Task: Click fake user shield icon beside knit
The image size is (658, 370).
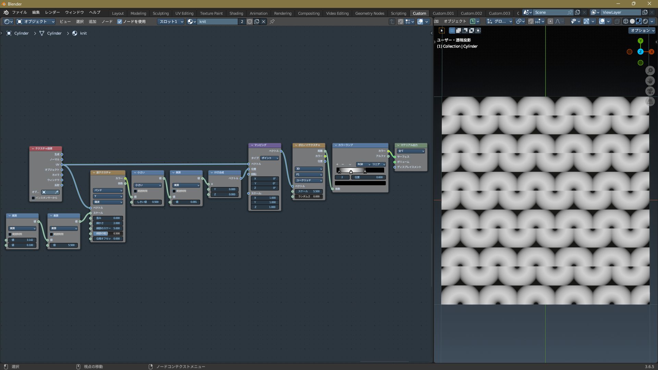Action: click(x=249, y=22)
